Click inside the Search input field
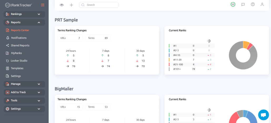 [99, 5]
